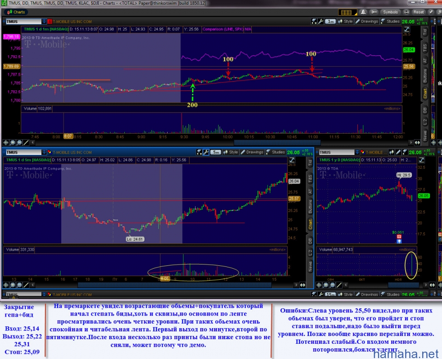Toggle the AT side panel on 1m chart
Screen dimensions: 442x359
pos(425,61)
